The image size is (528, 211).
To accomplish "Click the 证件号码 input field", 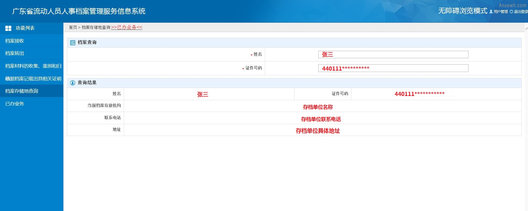I will [x=393, y=68].
